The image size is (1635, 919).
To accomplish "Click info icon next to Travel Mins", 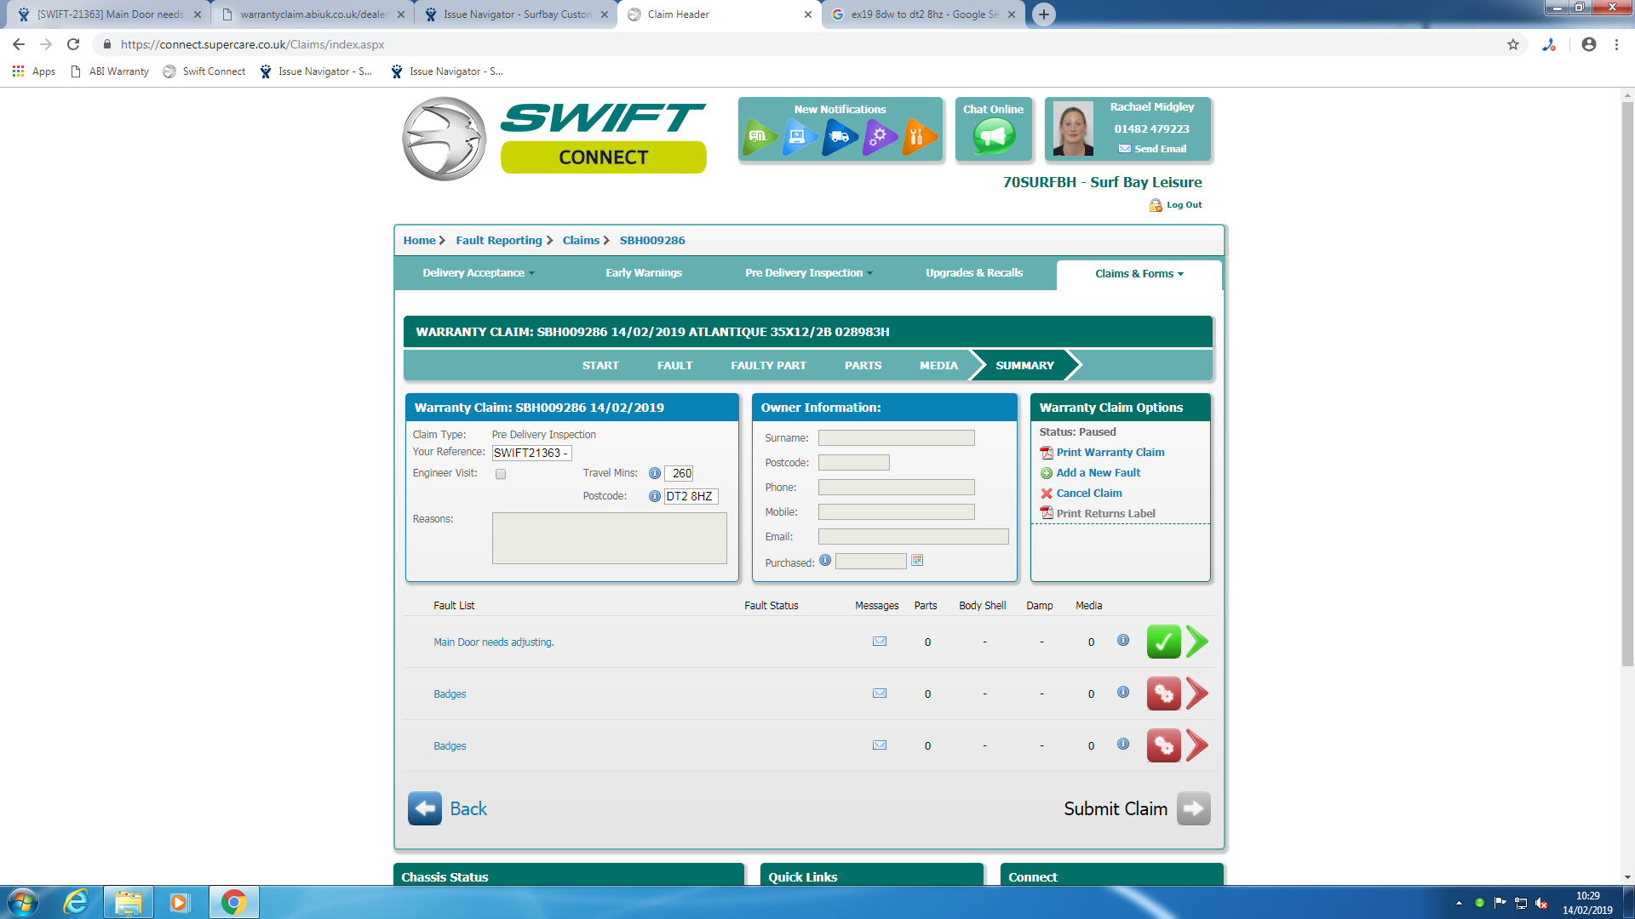I will [x=654, y=473].
